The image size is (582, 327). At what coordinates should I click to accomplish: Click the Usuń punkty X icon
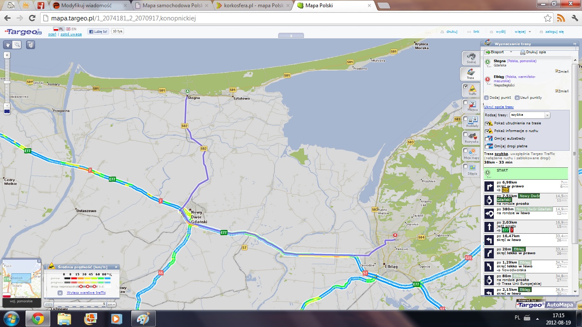pyautogui.click(x=517, y=98)
